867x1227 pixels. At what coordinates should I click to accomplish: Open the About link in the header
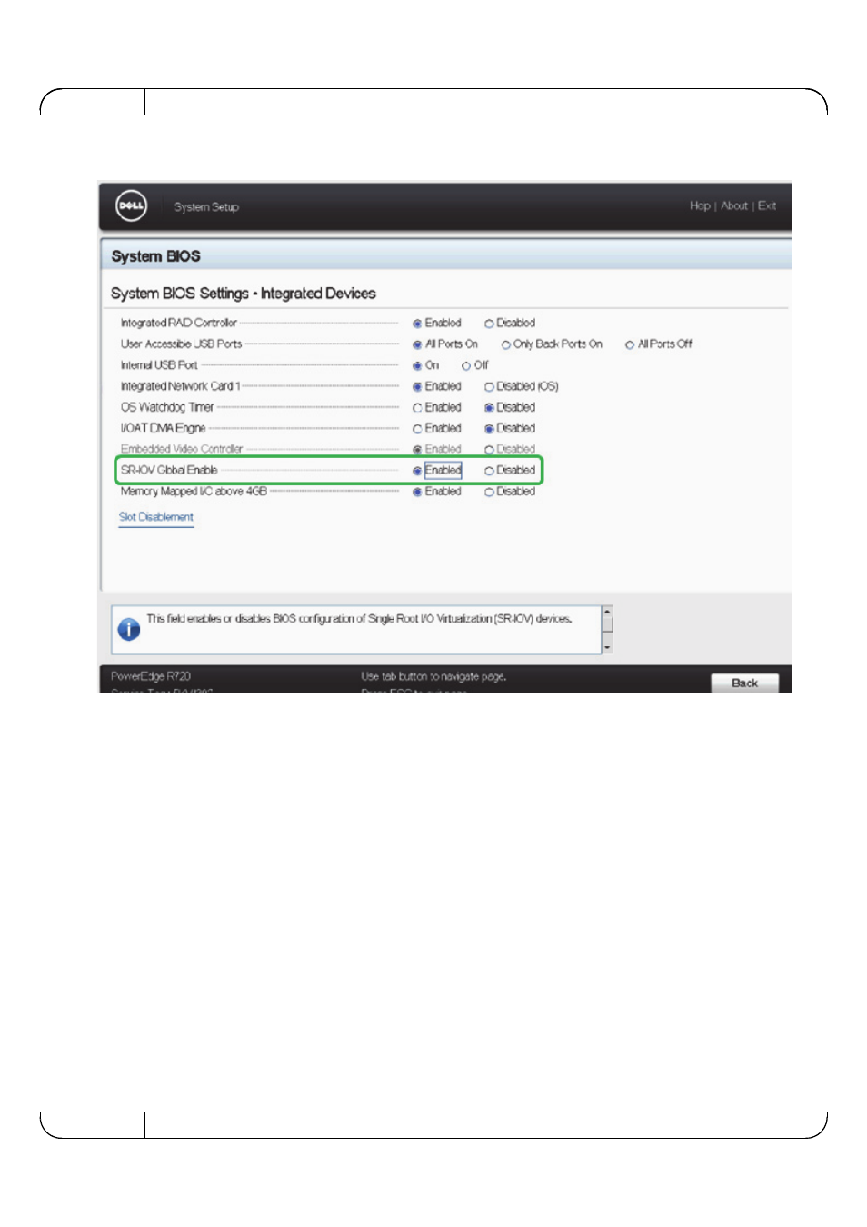tap(734, 206)
